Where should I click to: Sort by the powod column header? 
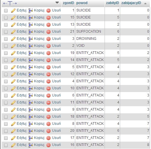click(x=82, y=3)
